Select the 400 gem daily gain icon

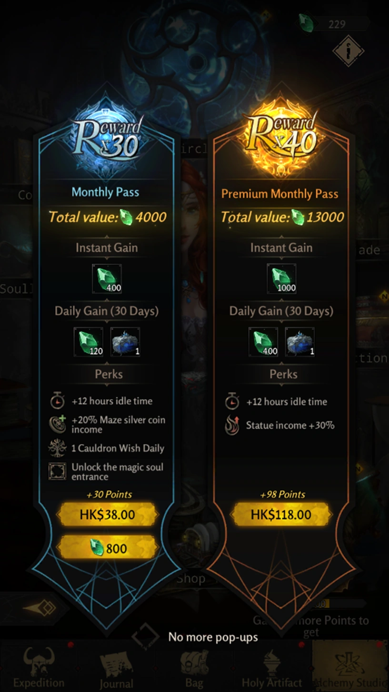point(263,342)
